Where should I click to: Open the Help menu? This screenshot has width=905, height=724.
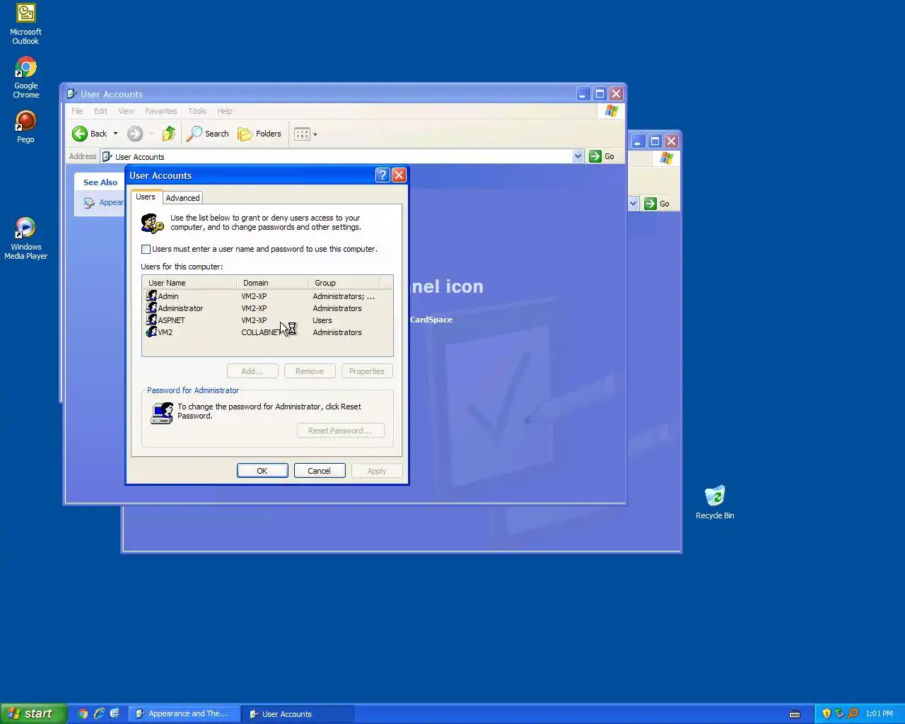click(225, 111)
